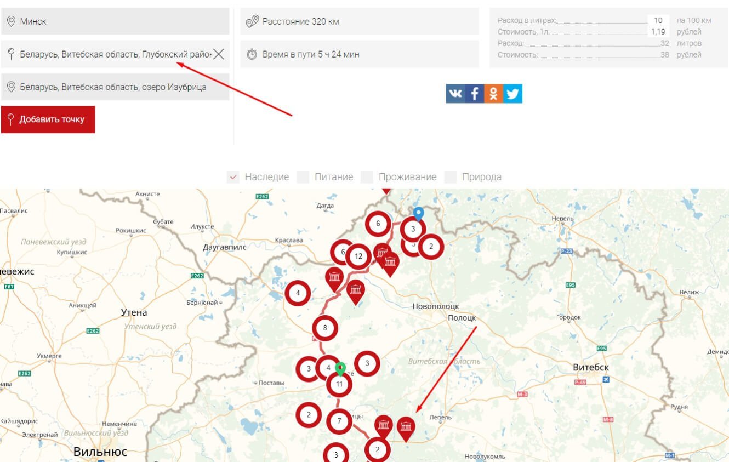The width and height of the screenshot is (729, 462).
Task: Uncheck the Наследие filter checkbox
Action: [233, 177]
